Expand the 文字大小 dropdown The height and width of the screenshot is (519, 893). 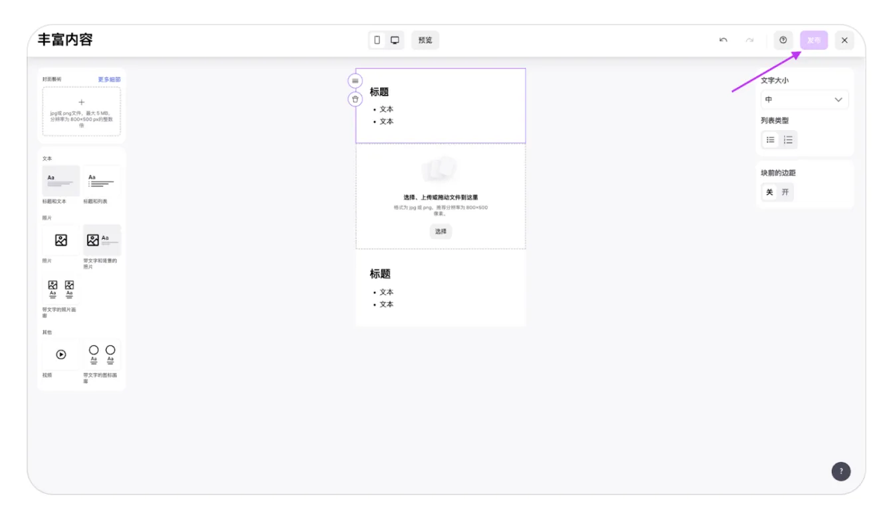coord(804,100)
